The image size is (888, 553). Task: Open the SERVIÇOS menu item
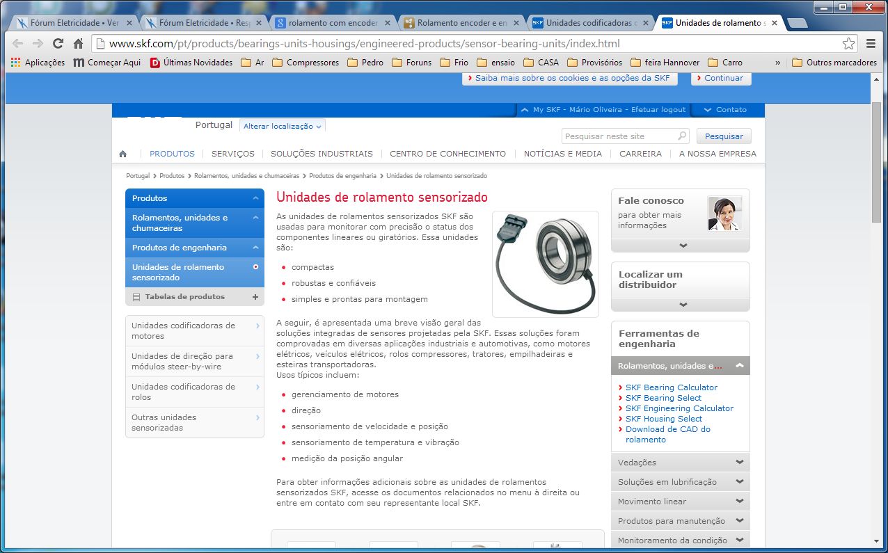point(233,154)
